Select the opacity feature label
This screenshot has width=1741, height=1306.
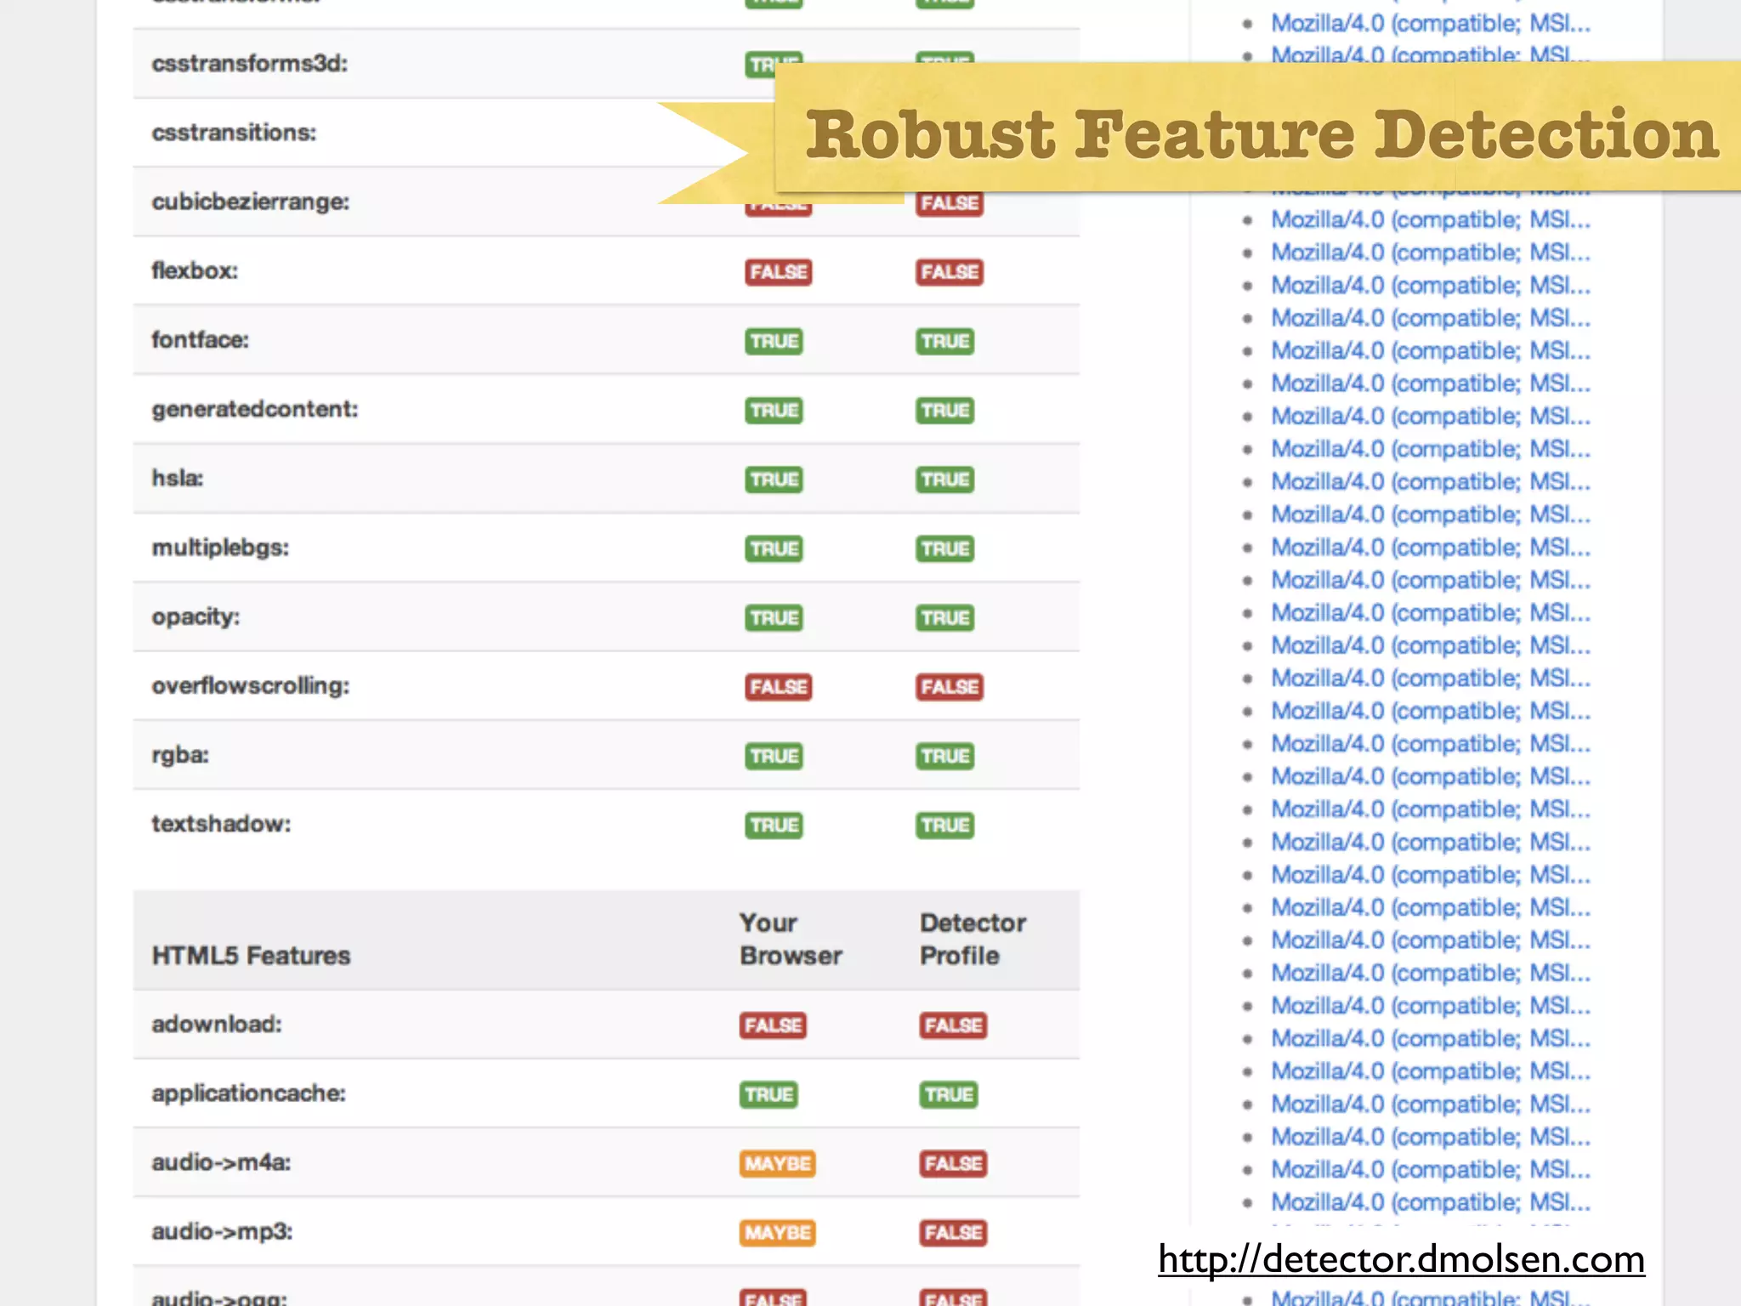196,617
